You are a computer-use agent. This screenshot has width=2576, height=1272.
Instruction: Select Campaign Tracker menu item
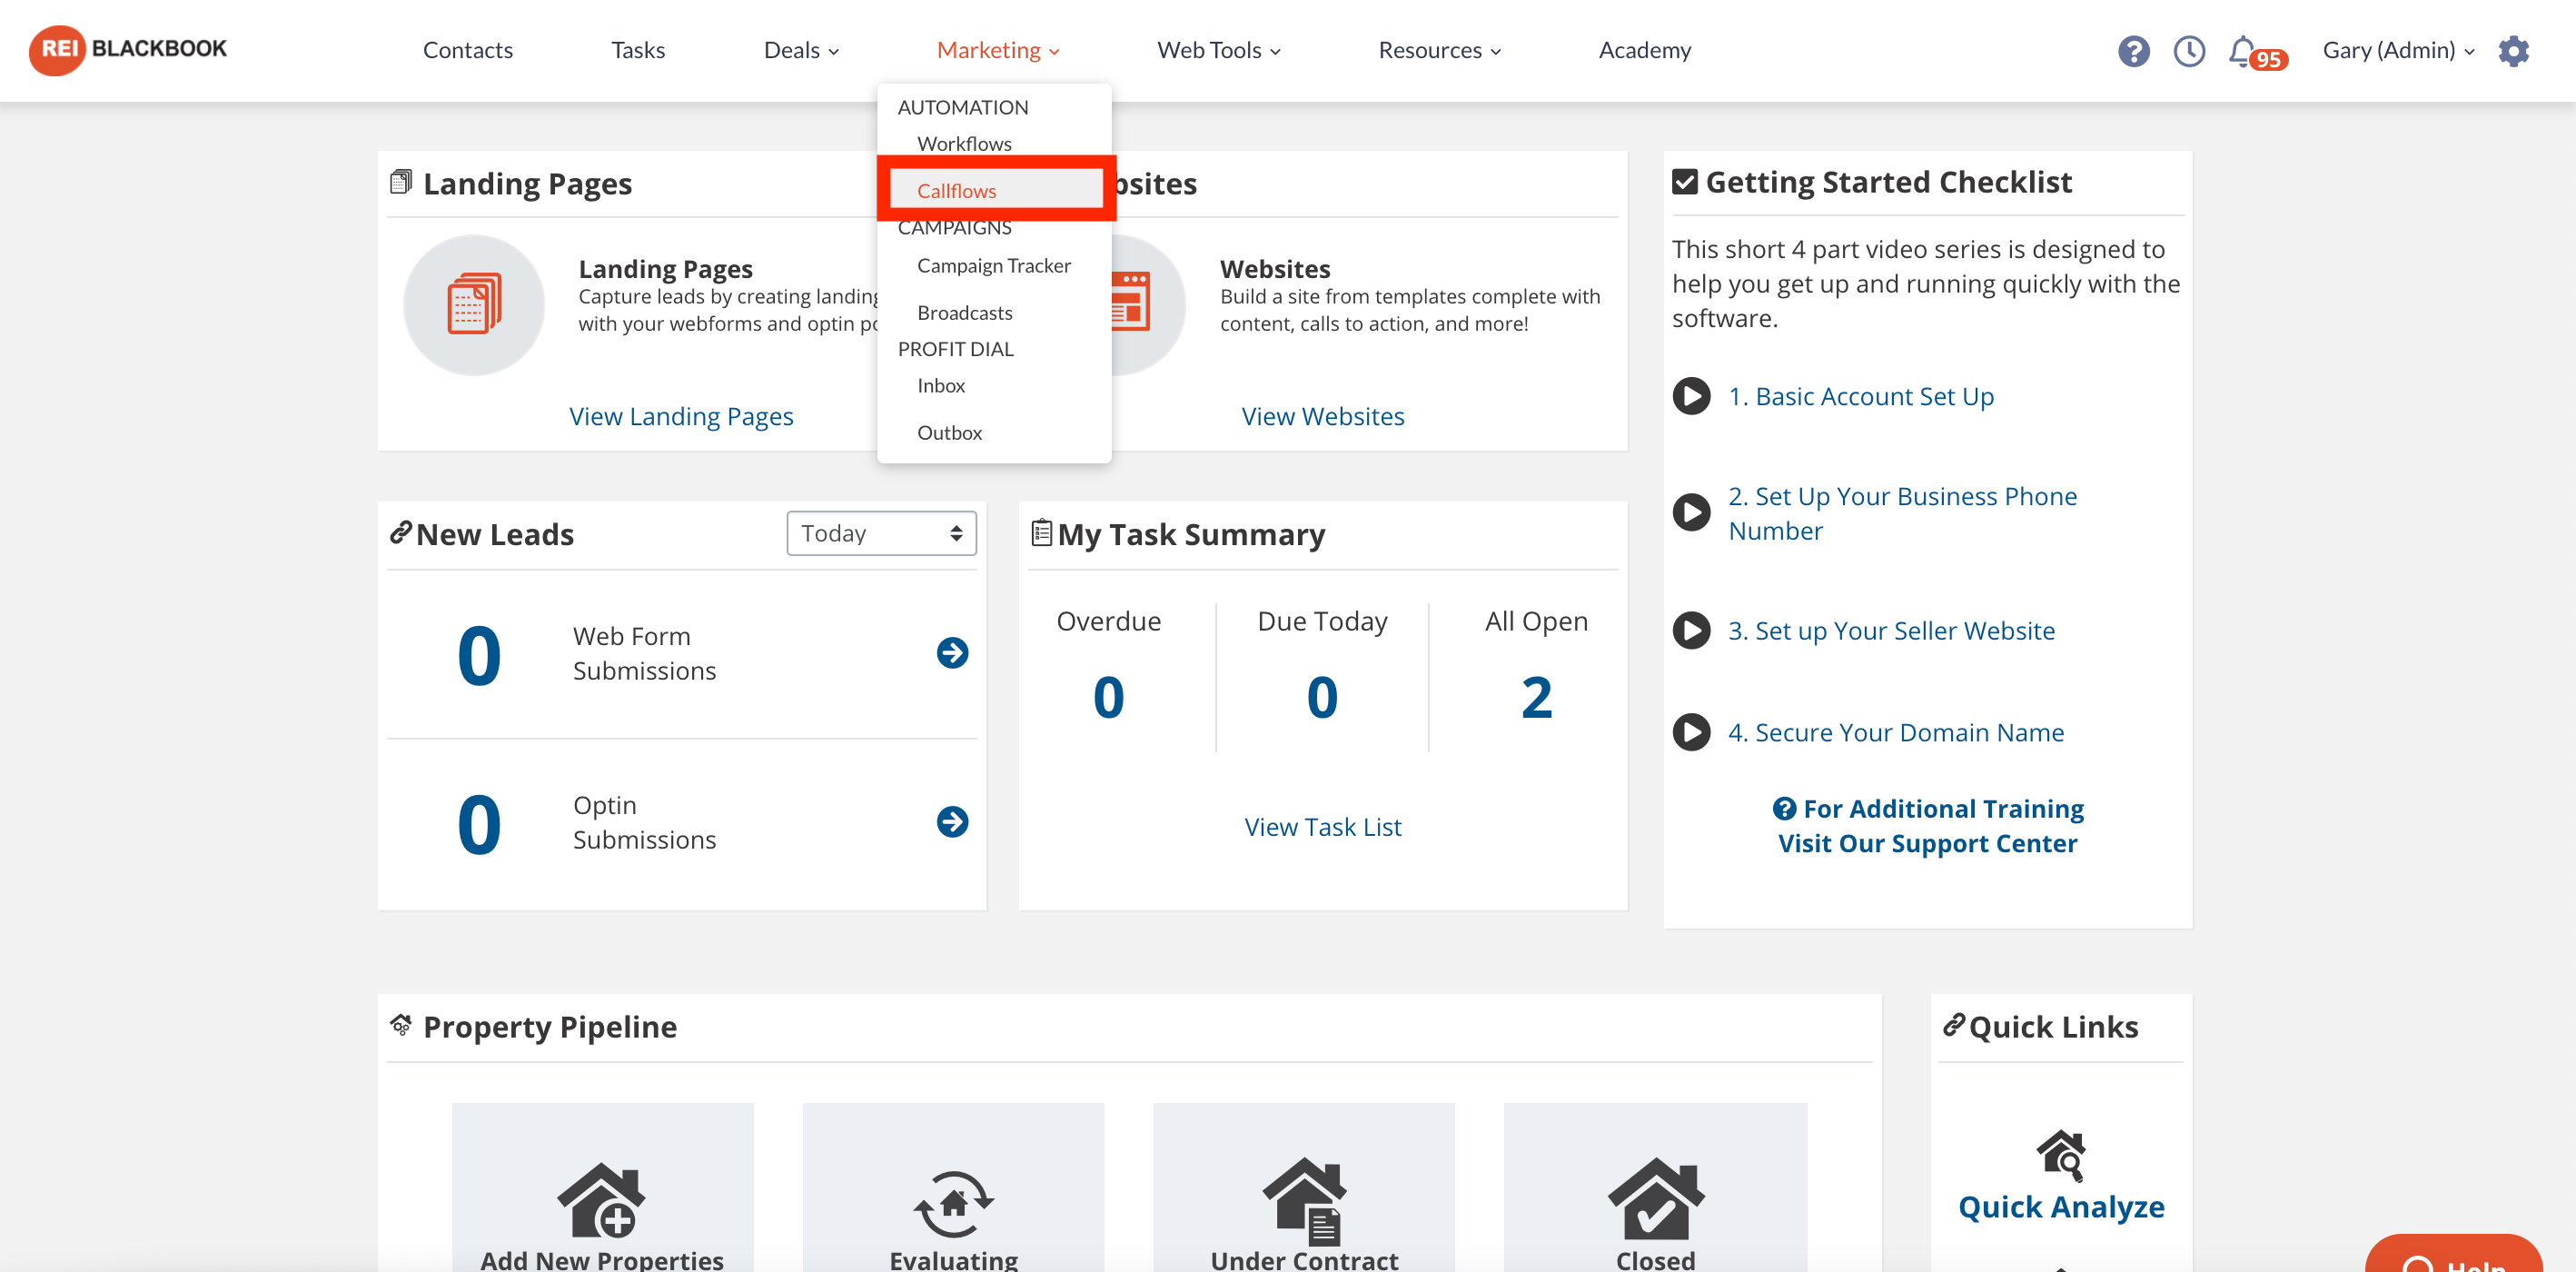(x=993, y=265)
